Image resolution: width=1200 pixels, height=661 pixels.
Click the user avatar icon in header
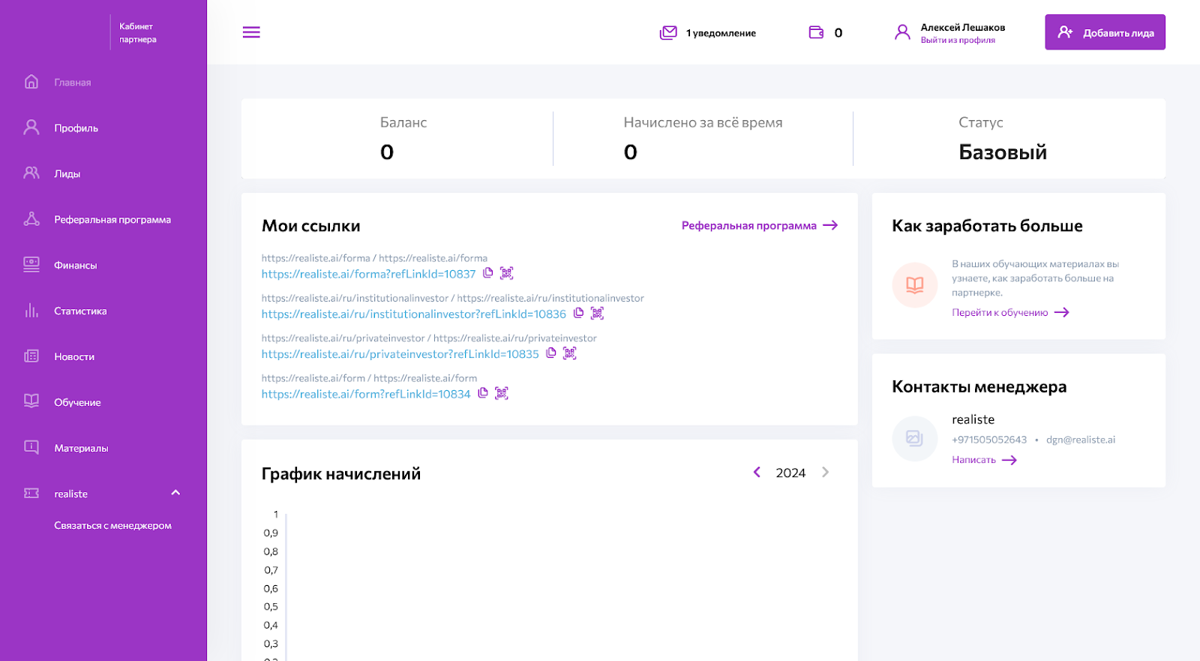pos(902,32)
